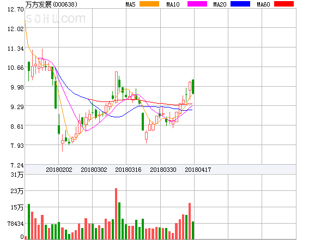327x240 pixels.
Task: Click the blue MA20 legend swatch
Action: click(240, 4)
